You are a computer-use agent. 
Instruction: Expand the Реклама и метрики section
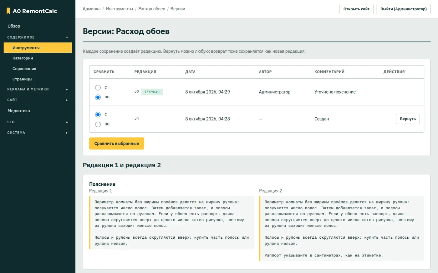tap(38, 89)
